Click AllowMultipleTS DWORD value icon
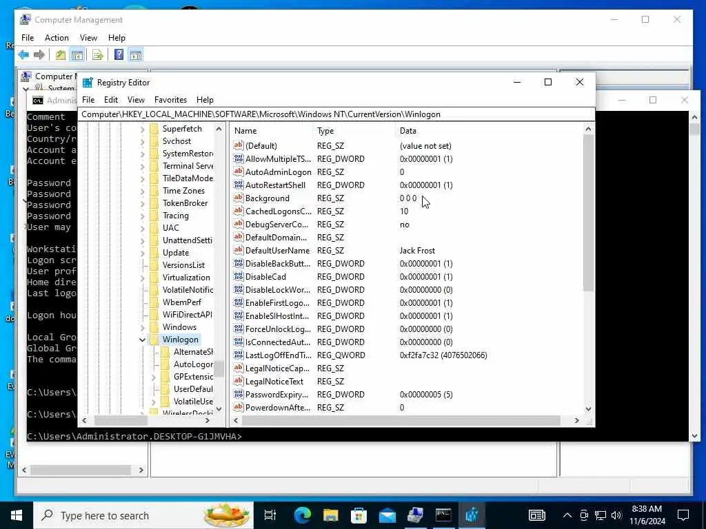Screen dimensions: 706x529 click(x=238, y=158)
